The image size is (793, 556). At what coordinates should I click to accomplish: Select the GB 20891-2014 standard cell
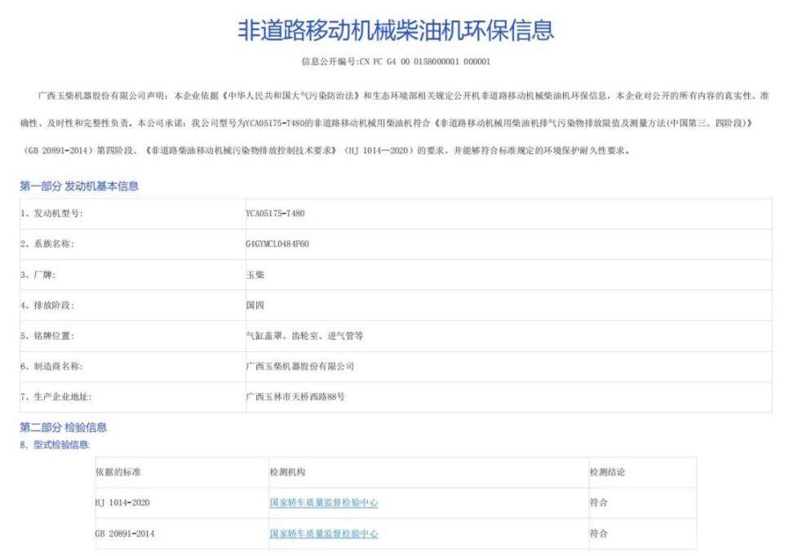[x=124, y=534]
